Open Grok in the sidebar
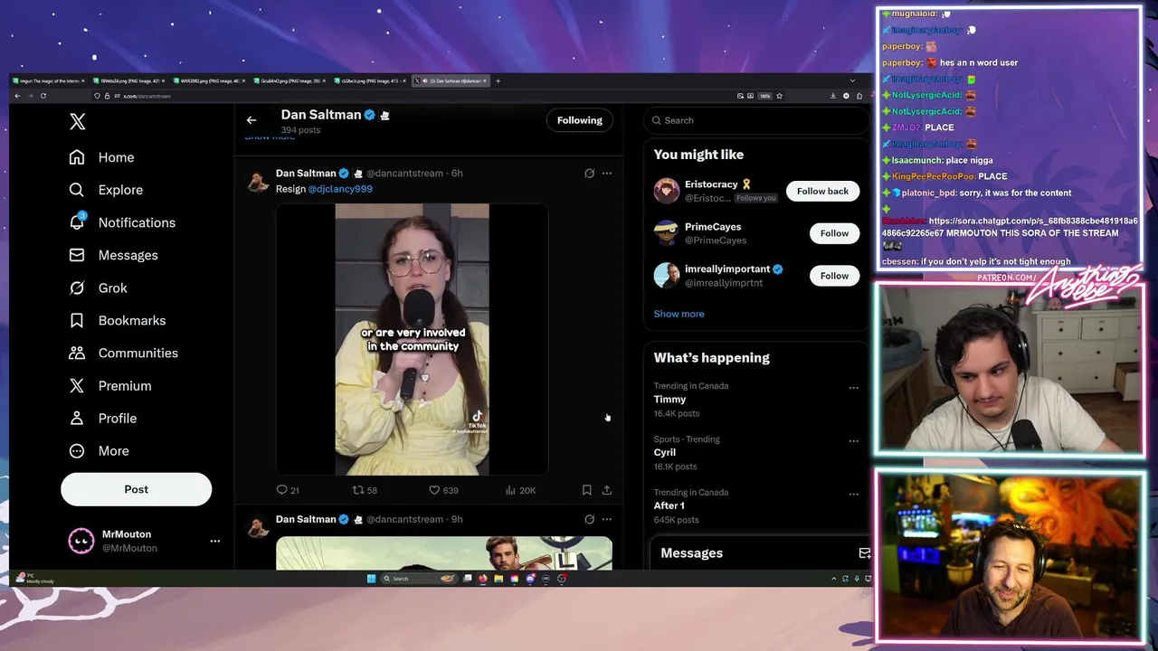The width and height of the screenshot is (1158, 651). [99, 288]
